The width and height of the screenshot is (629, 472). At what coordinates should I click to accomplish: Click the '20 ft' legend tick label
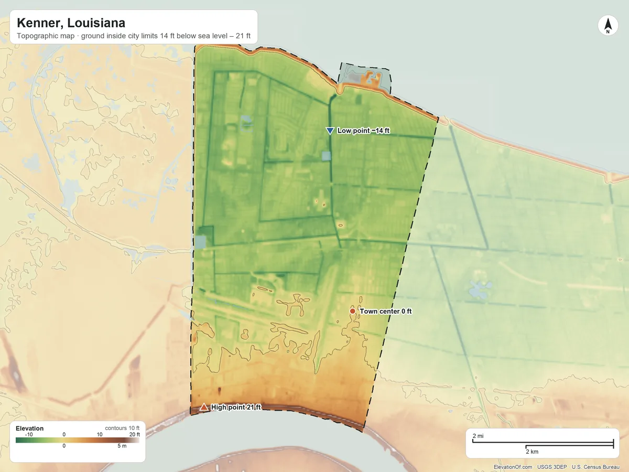[x=135, y=435]
